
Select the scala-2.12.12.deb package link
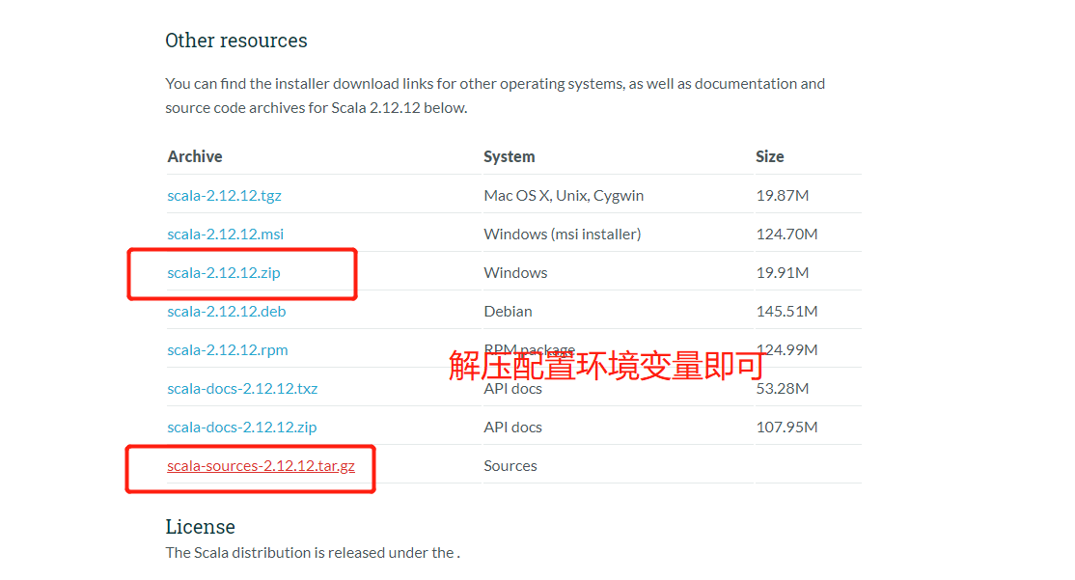tap(226, 312)
